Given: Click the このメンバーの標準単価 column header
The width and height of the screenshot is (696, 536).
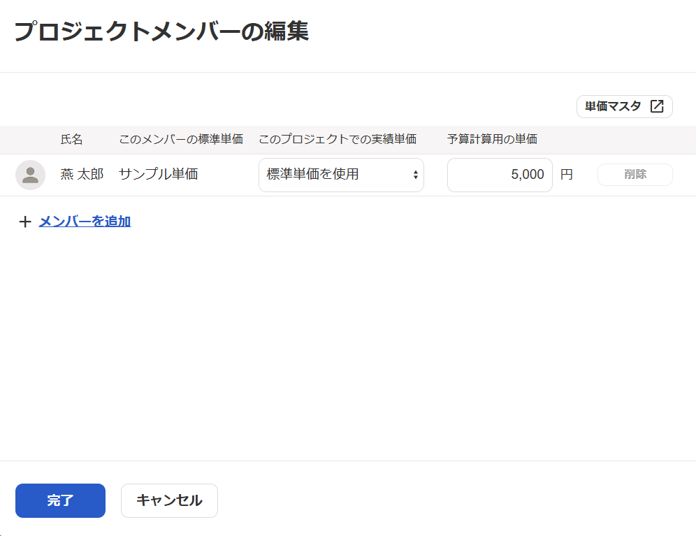Looking at the screenshot, I should pyautogui.click(x=181, y=140).
